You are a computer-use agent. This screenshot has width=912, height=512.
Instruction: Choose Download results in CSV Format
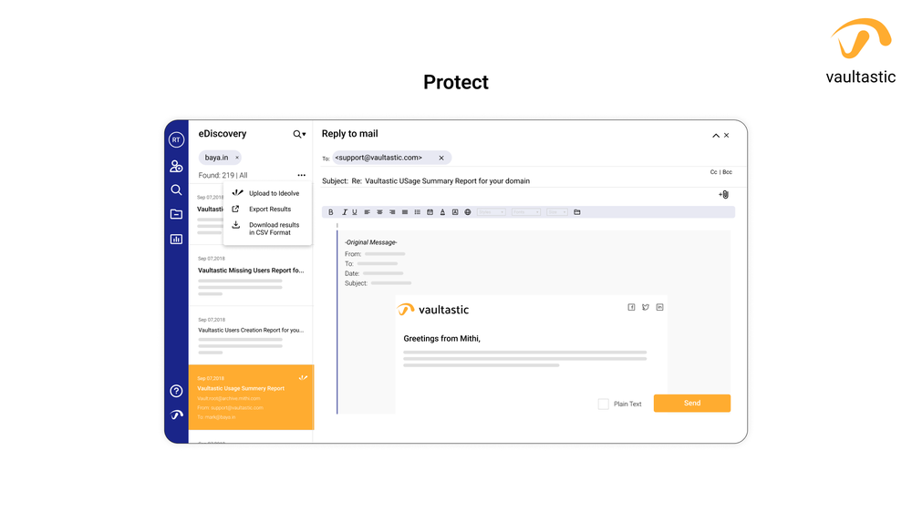[266, 229]
